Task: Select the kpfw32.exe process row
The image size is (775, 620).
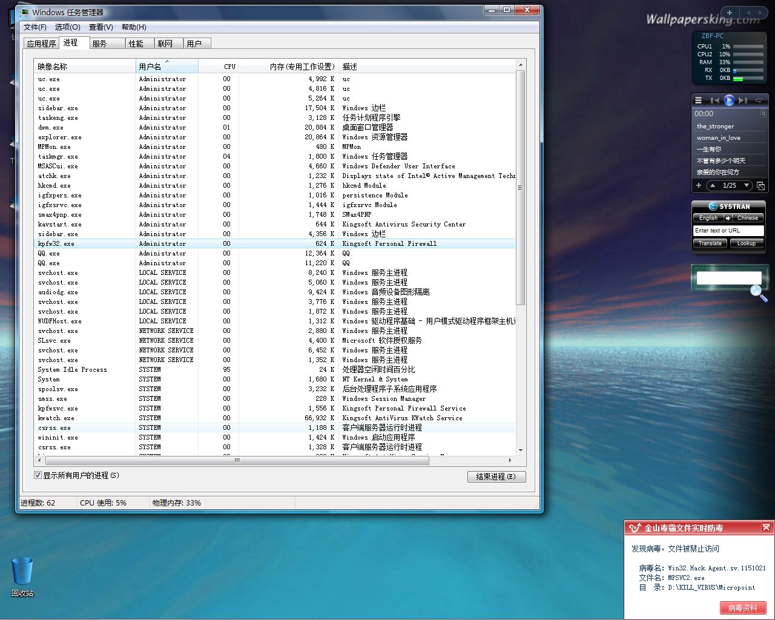Action: (x=275, y=243)
